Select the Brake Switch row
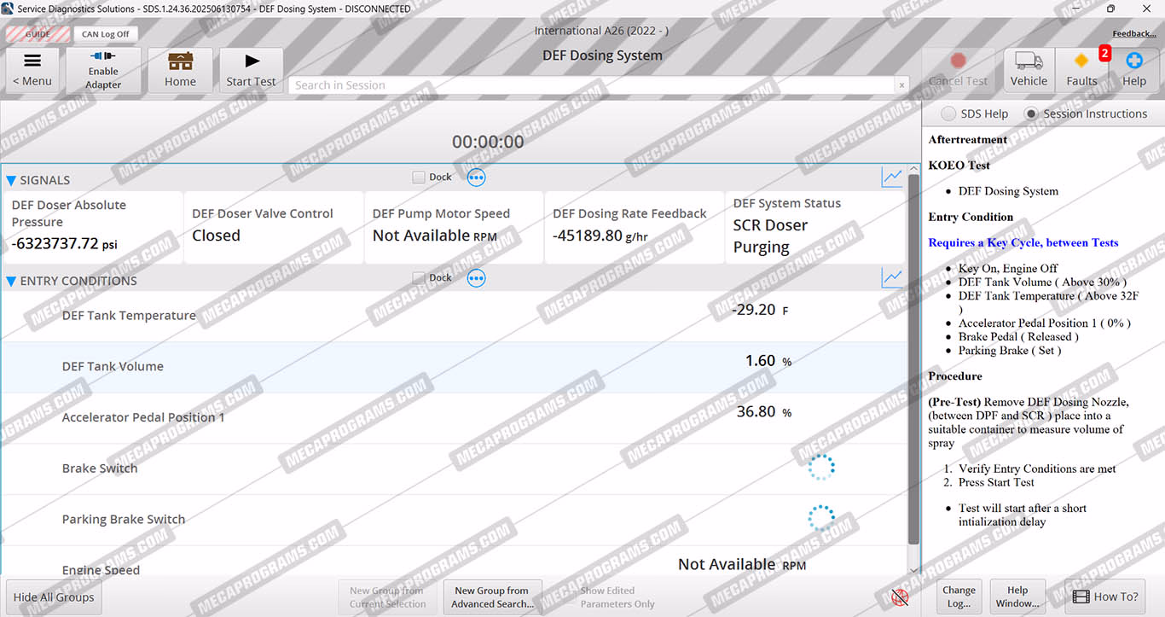 454,469
